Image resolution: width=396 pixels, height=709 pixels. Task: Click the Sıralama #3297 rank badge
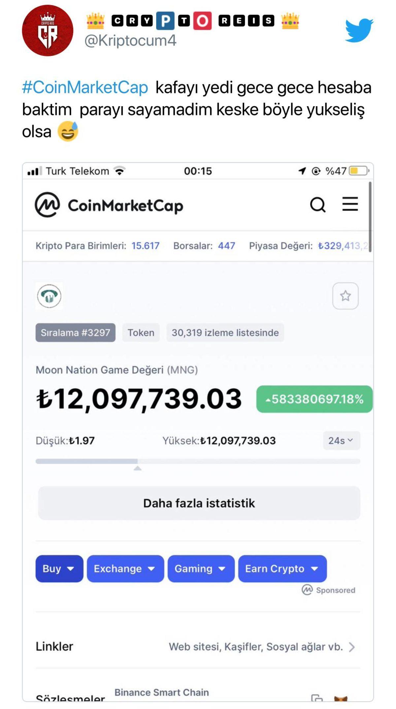click(75, 333)
